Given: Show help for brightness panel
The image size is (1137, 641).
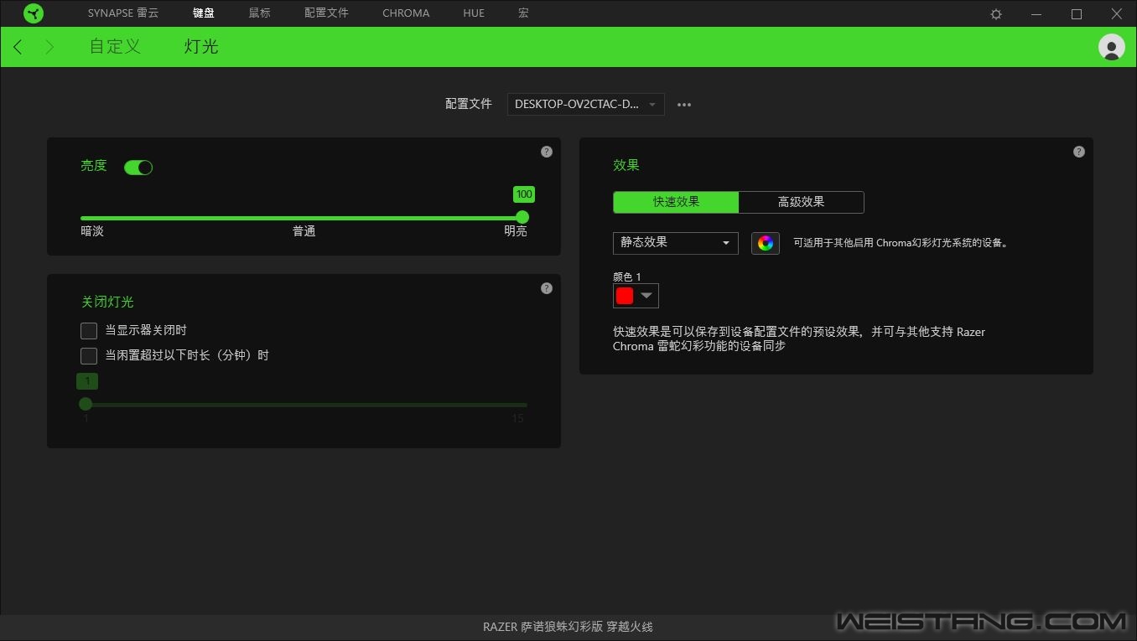Looking at the screenshot, I should click(547, 152).
